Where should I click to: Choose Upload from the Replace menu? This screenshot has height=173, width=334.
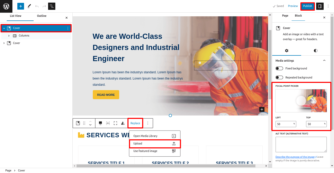point(154,143)
